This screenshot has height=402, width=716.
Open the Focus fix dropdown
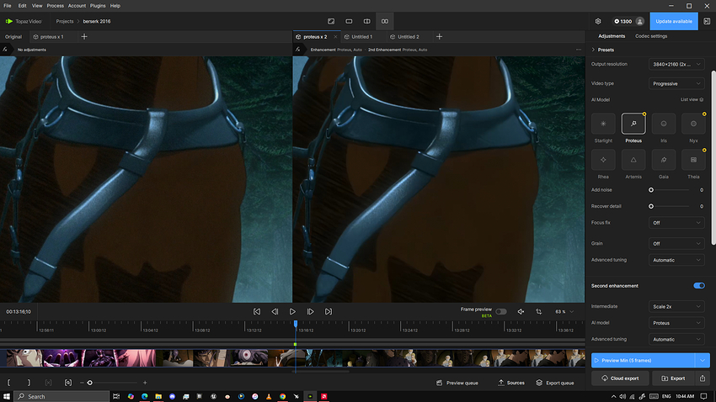[676, 223]
